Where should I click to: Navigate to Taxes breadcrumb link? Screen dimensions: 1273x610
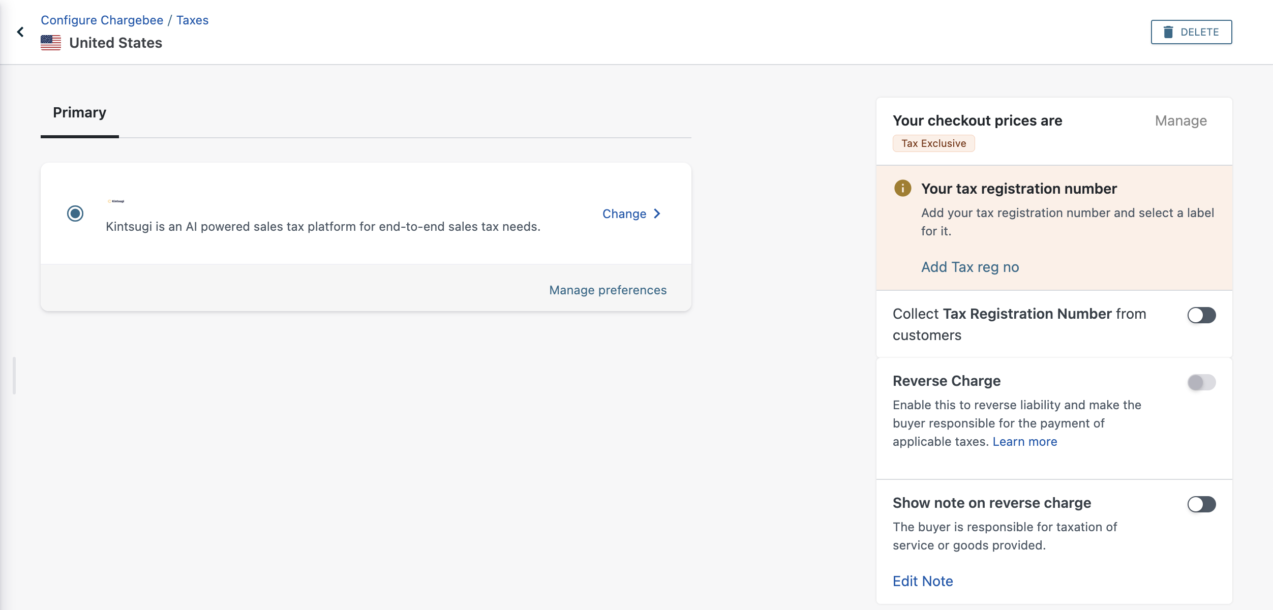192,20
